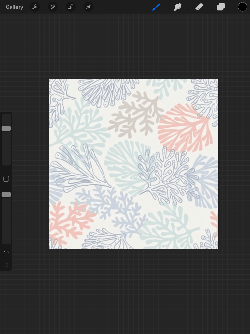250x334 pixels.
Task: Open the Adjustments magic wand menu
Action: [53, 7]
